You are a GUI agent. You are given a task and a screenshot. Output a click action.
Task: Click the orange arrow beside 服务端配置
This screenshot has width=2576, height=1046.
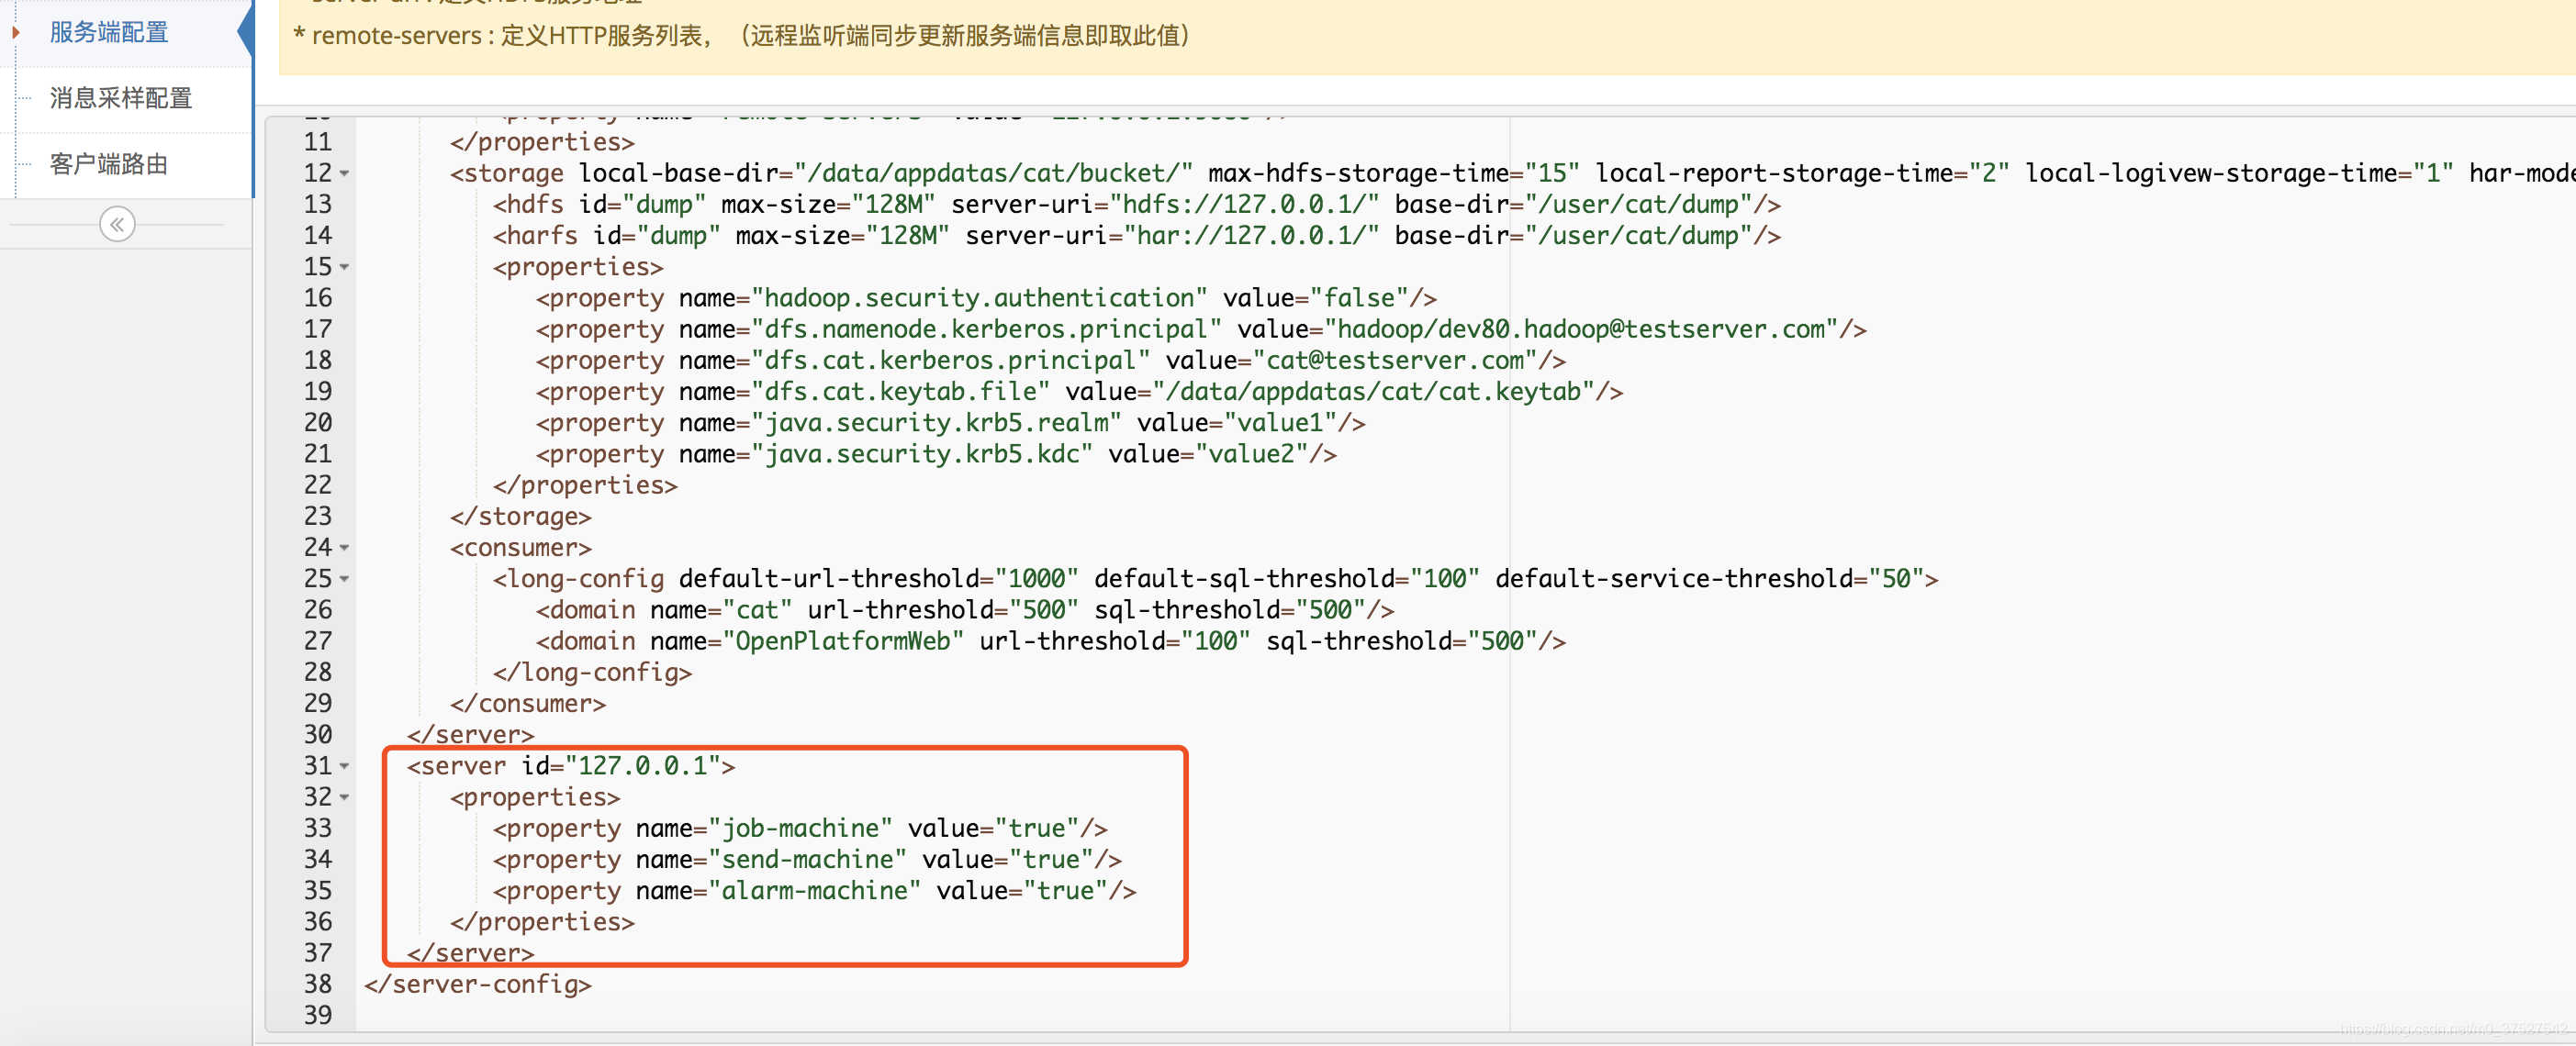16,32
